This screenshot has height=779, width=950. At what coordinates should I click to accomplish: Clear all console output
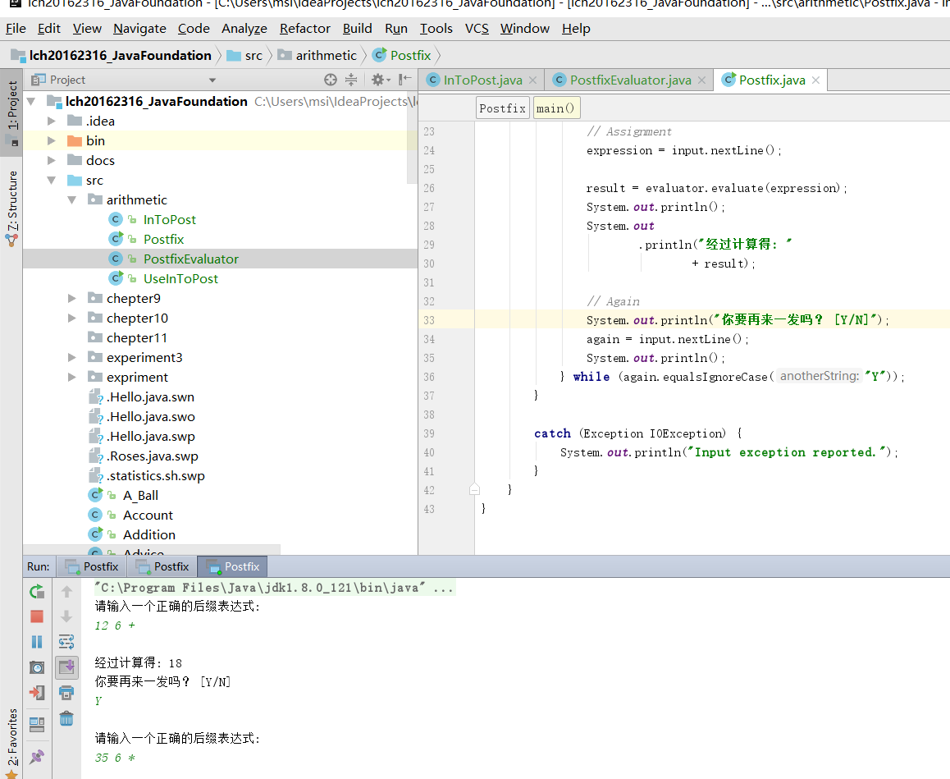coord(66,718)
